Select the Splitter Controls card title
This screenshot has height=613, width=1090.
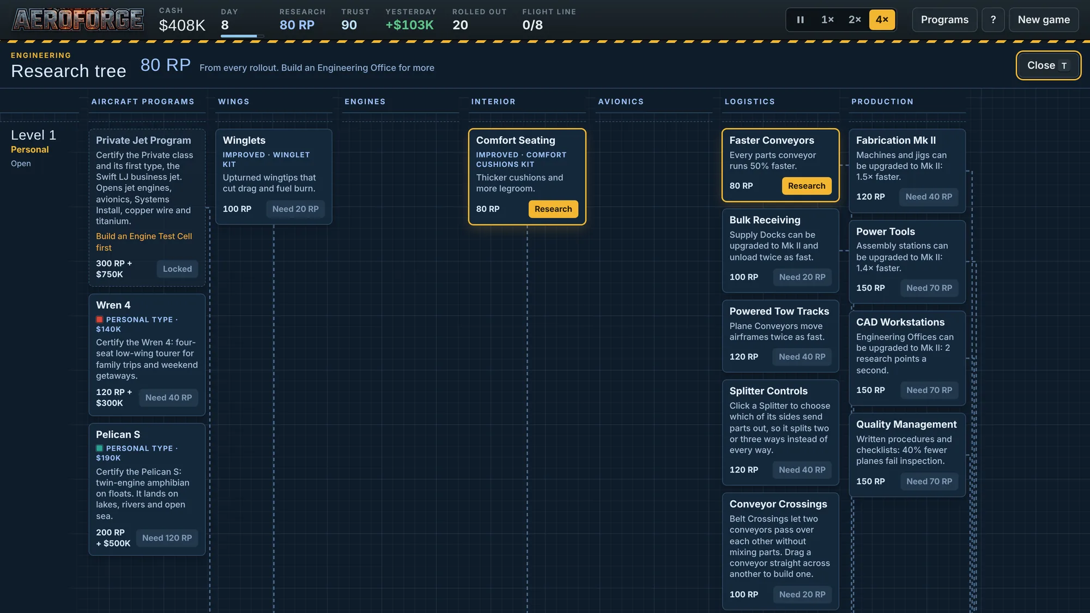click(x=768, y=391)
